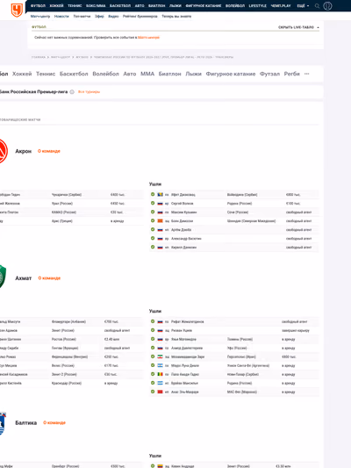Screen dimensions: 351x468
Task: Go to Рейтинг букмекеров in the sub-navigation
Action: click(140, 17)
